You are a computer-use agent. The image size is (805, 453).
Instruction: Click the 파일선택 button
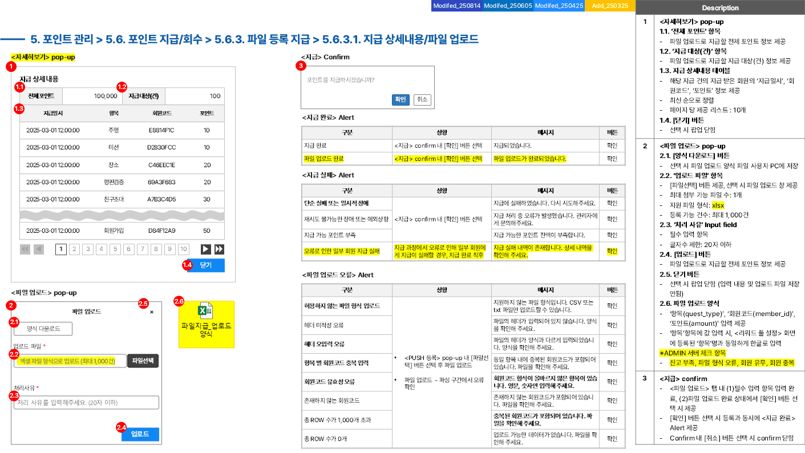pyautogui.click(x=143, y=361)
